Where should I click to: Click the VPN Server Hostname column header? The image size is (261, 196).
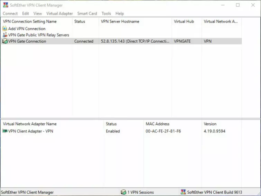(x=120, y=21)
